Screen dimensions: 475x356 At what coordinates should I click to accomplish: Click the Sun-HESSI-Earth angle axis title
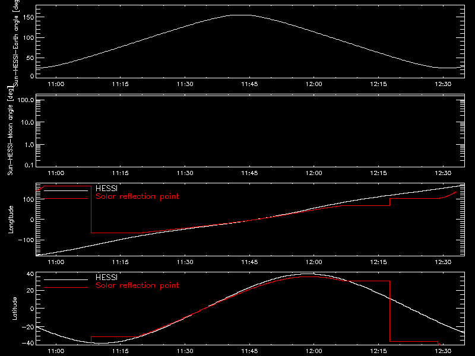pyautogui.click(x=16, y=43)
